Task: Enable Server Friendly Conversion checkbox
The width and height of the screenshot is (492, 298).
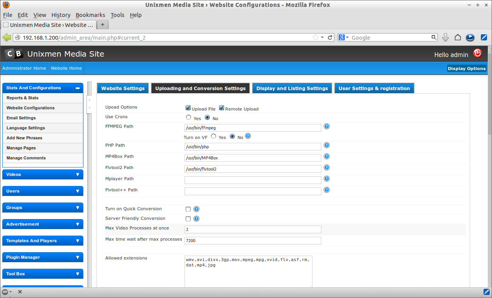Action: [188, 219]
